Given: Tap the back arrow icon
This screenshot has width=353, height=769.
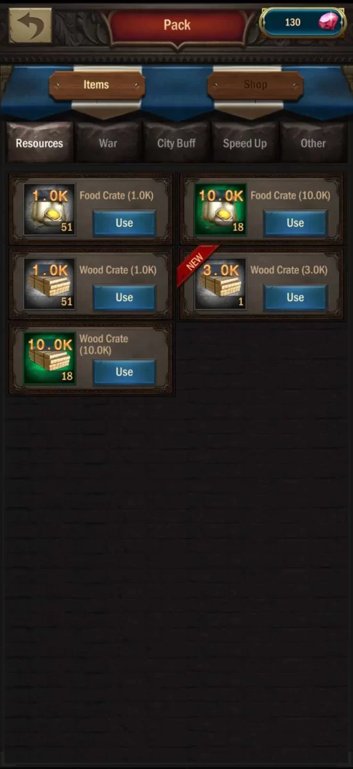Looking at the screenshot, I should pyautogui.click(x=30, y=25).
